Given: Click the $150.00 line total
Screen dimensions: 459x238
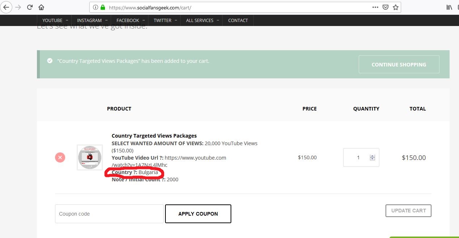Looking at the screenshot, I should 414,157.
